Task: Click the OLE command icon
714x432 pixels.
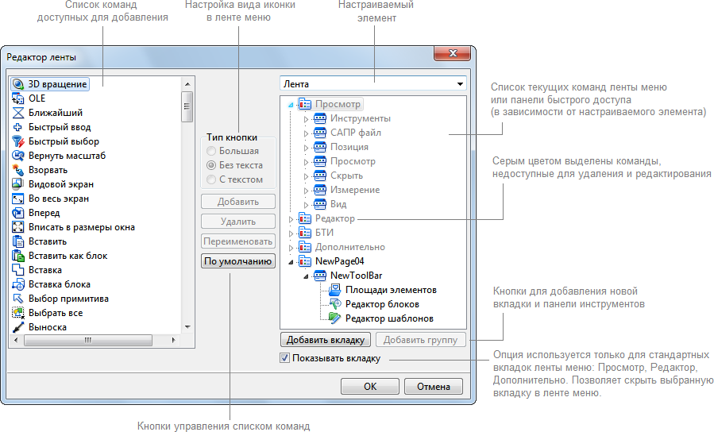Action: [17, 98]
